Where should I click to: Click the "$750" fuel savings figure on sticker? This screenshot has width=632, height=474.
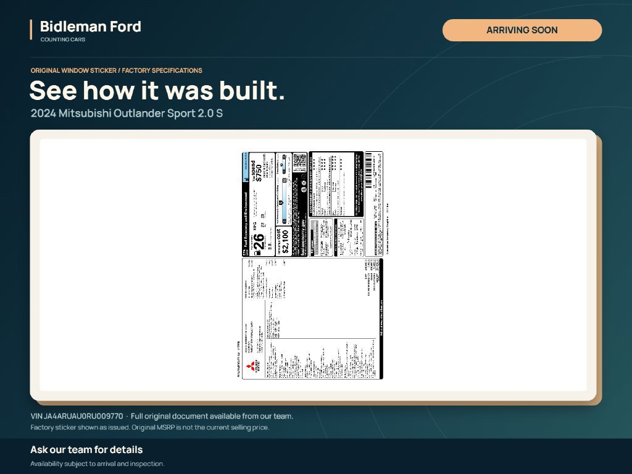(259, 173)
